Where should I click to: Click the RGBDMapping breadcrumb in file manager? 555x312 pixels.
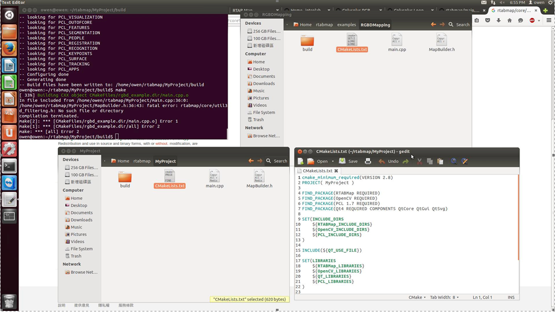point(375,25)
